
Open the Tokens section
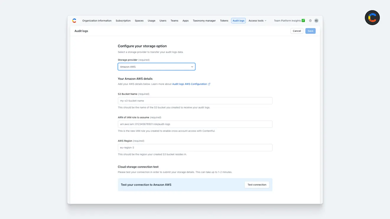(x=224, y=20)
